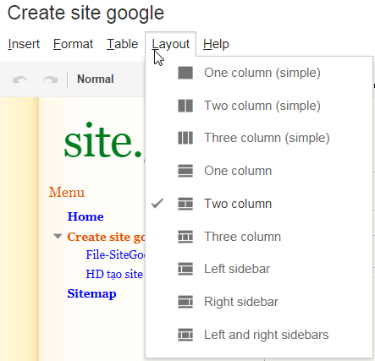
Task: Open the Sitemap link
Action: coord(91,293)
